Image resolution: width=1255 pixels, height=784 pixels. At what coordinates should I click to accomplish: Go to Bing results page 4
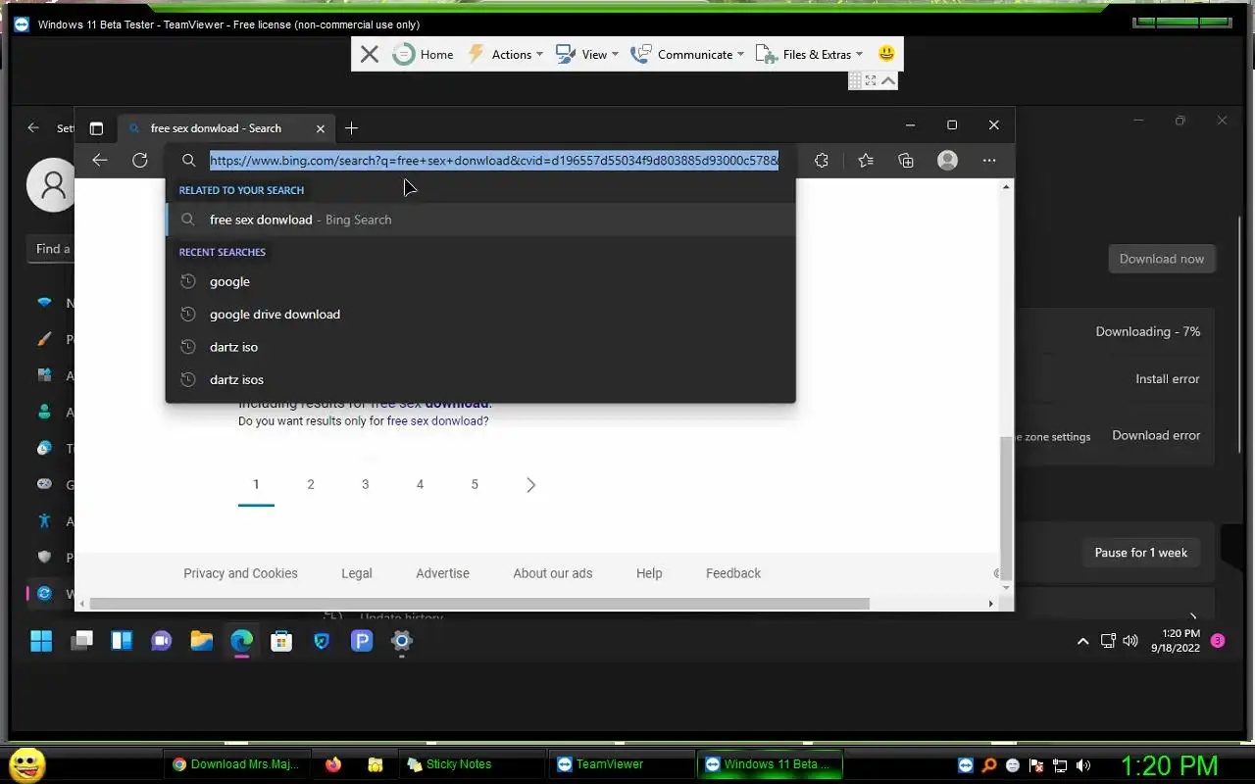420,484
